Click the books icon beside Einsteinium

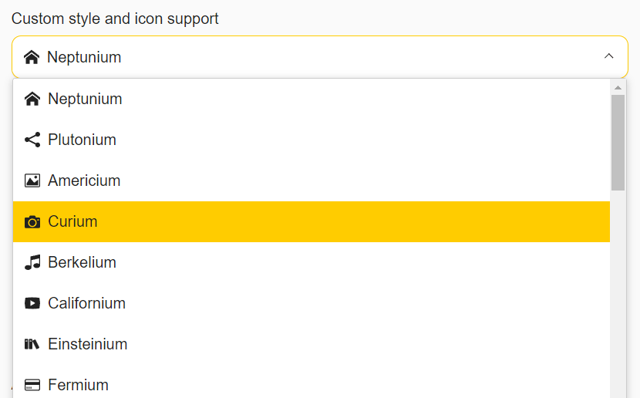pyautogui.click(x=32, y=344)
